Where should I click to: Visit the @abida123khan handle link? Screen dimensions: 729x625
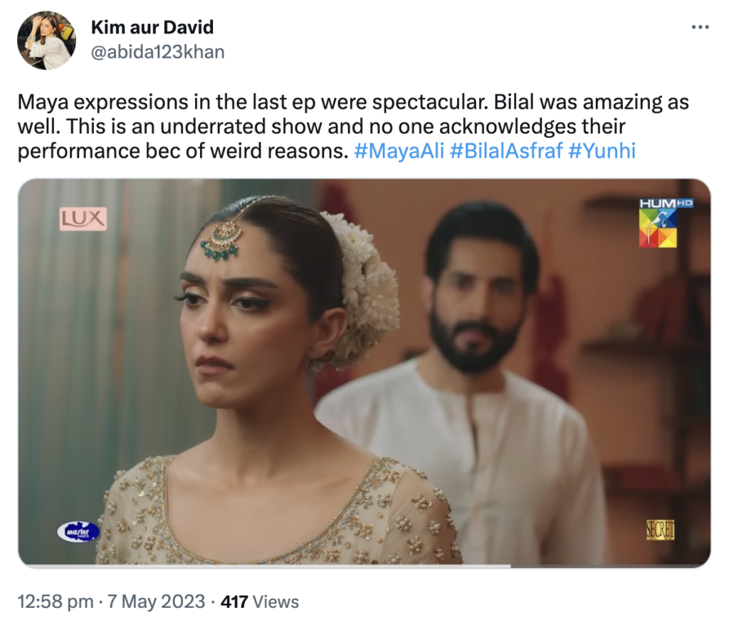(x=157, y=51)
